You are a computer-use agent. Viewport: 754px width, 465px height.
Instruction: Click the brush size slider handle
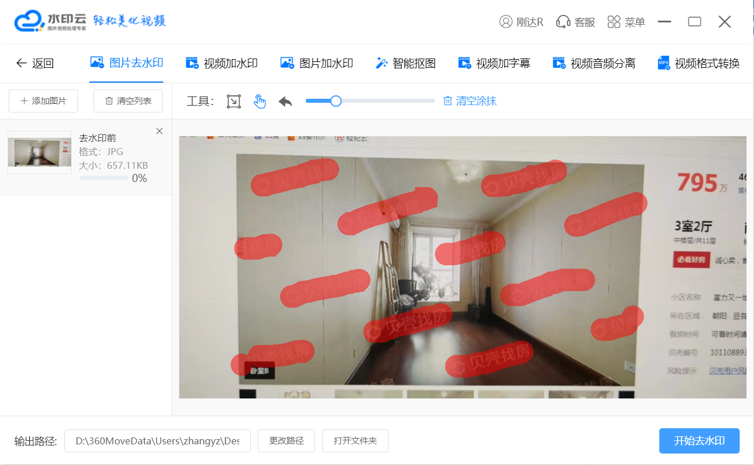click(x=336, y=101)
